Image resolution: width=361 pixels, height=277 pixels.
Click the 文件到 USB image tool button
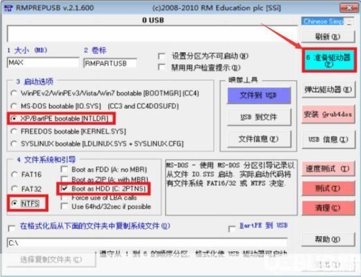pos(259,95)
